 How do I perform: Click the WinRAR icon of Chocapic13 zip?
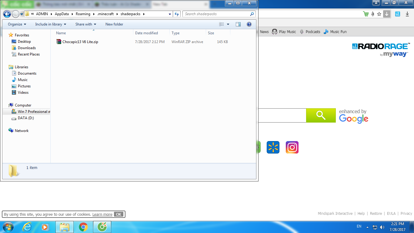[59, 42]
